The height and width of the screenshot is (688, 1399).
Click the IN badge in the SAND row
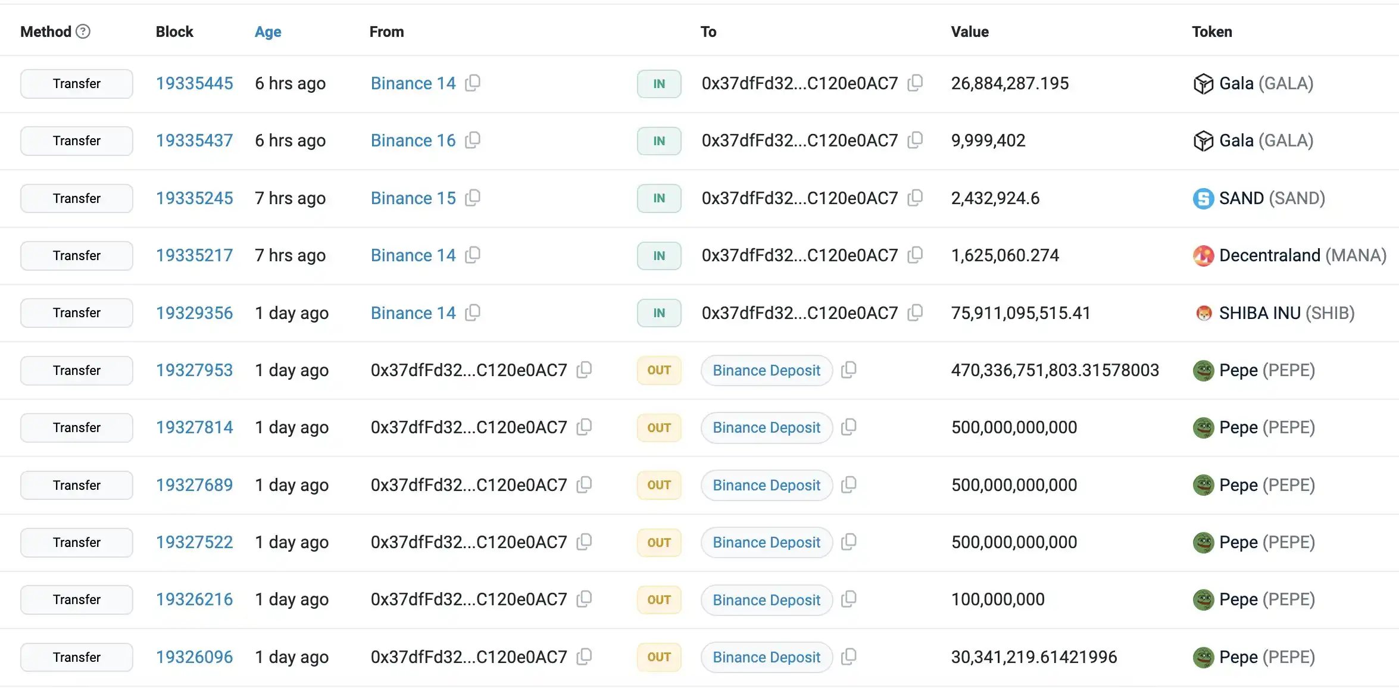point(659,198)
